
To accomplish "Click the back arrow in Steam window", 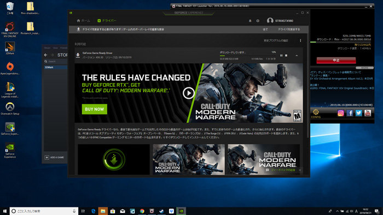I will [x=45, y=55].
